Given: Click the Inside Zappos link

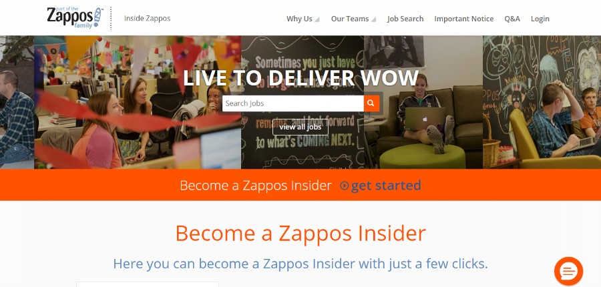Looking at the screenshot, I should tap(147, 19).
